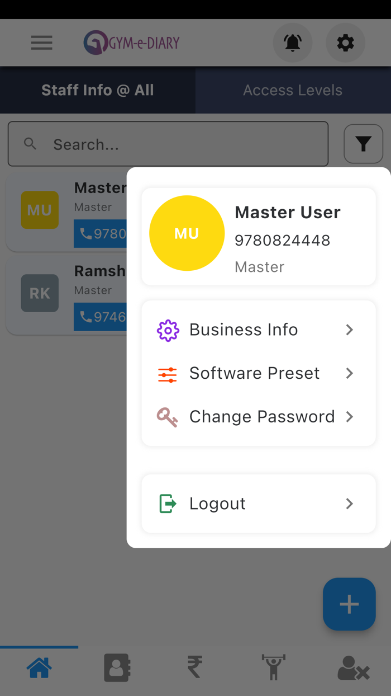The width and height of the screenshot is (391, 696).
Task: Open Change Password menu item
Action: 259,417
